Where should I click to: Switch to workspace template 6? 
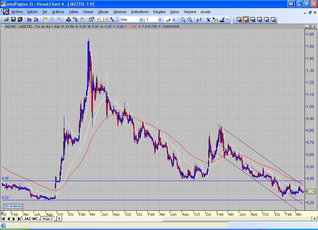point(273,20)
